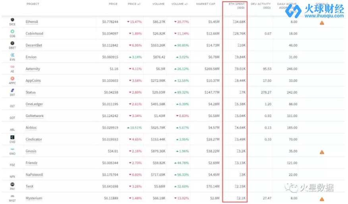Click the FDZ ticker for Friendz

pos(12,165)
